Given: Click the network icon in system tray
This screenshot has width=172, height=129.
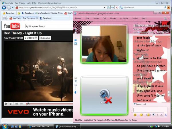Looking at the screenshot, I should point(156,126).
